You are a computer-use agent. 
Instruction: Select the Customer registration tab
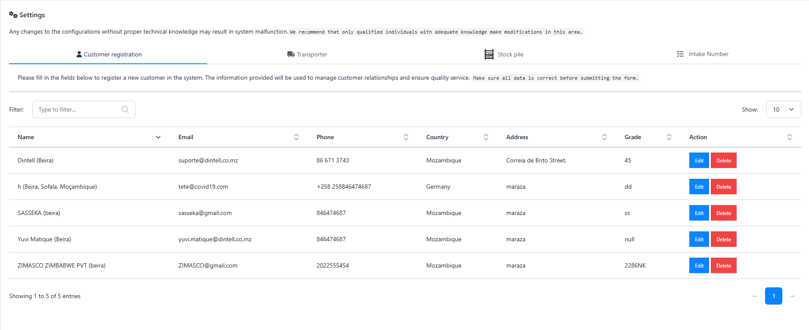[108, 54]
